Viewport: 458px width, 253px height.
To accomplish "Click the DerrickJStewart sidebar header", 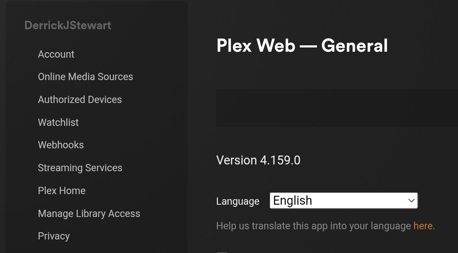I will pos(68,25).
